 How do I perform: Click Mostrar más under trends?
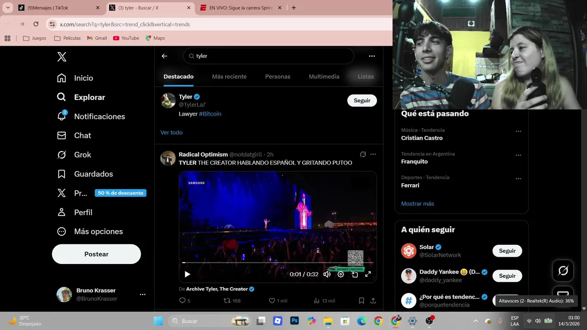pos(417,203)
